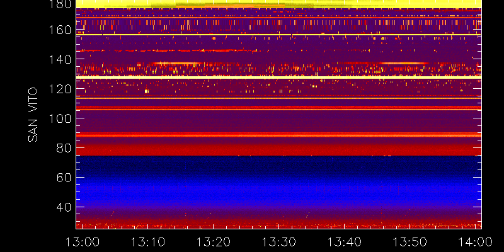Click the 13:50 time axis label

(x=409, y=242)
